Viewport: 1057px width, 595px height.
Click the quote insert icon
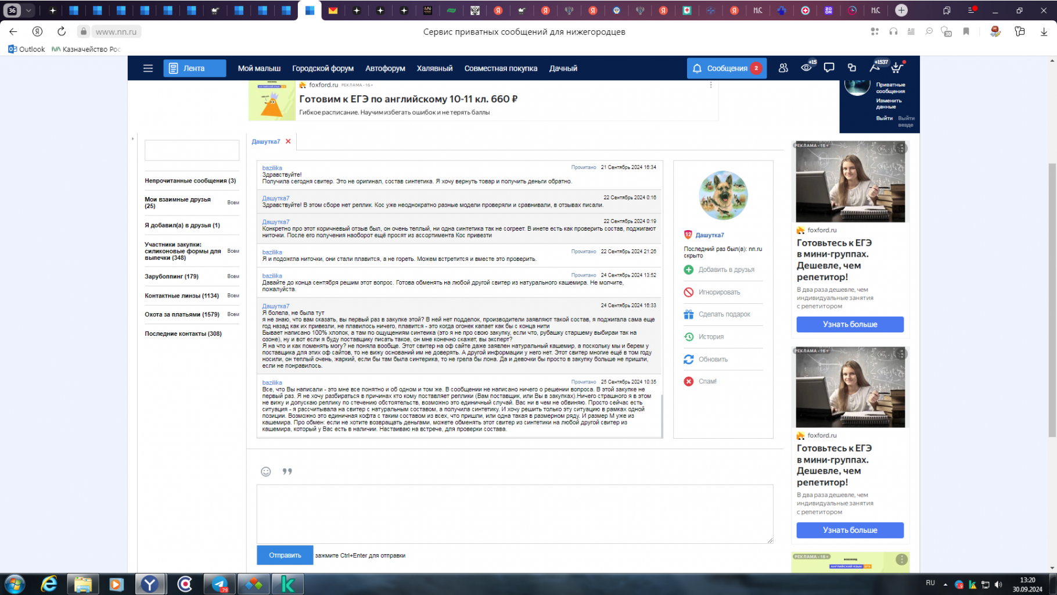pos(287,471)
